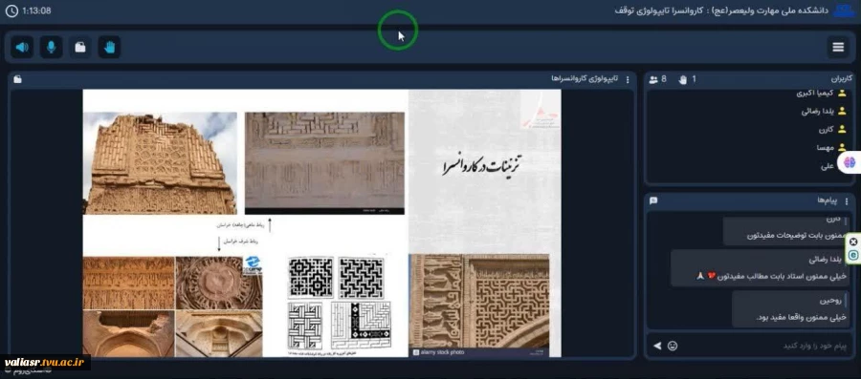Click the alamy stock photo brickwork image
Screen dimensions: 861x379
[479, 305]
